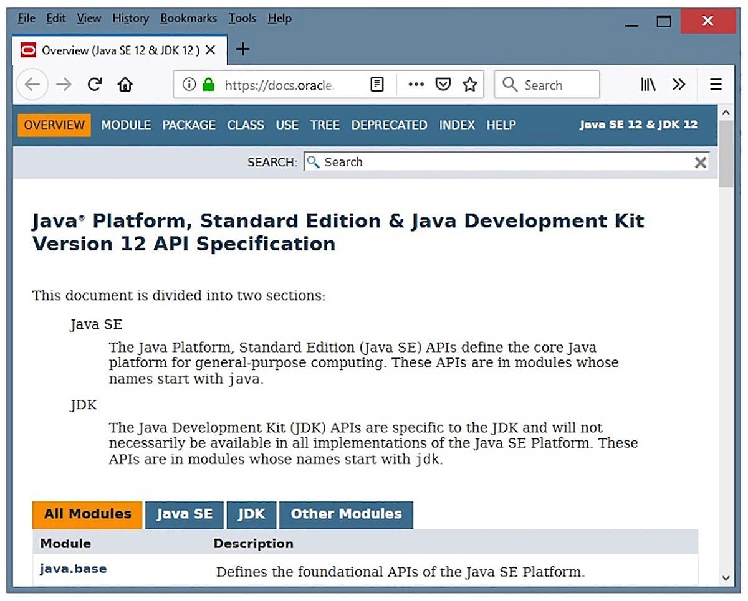The width and height of the screenshot is (748, 601).
Task: Click the 'Java SE' definition term
Action: (x=96, y=325)
